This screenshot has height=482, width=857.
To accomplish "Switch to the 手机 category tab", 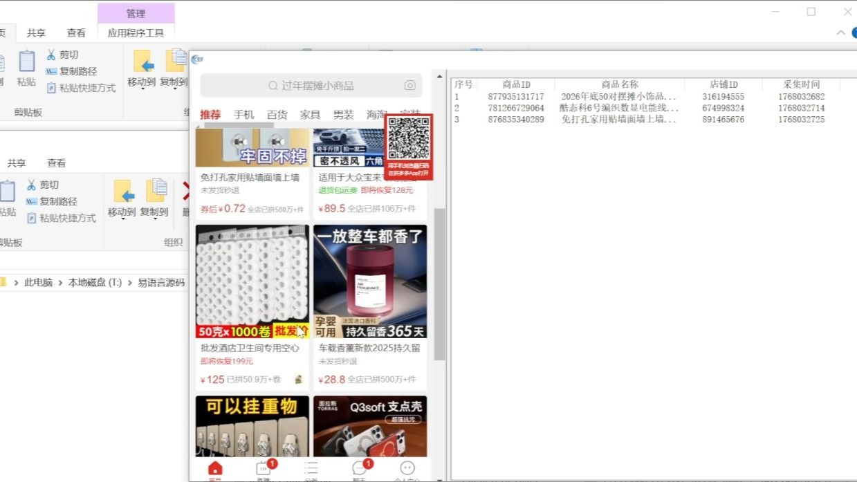I will (243, 114).
